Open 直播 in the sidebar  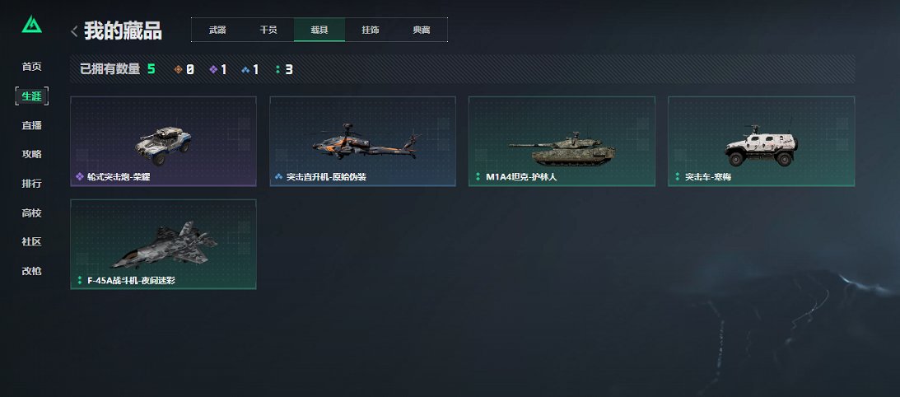tap(31, 125)
